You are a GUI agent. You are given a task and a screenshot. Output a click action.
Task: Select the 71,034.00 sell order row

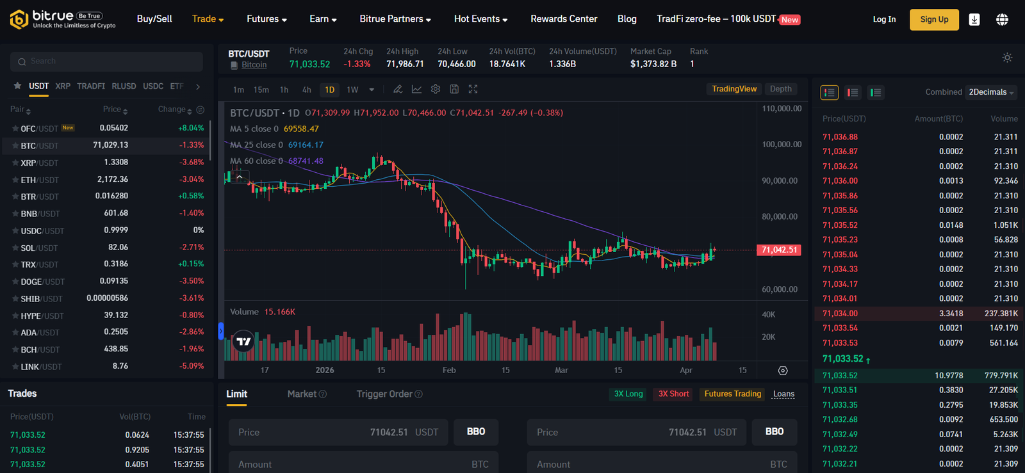point(919,314)
